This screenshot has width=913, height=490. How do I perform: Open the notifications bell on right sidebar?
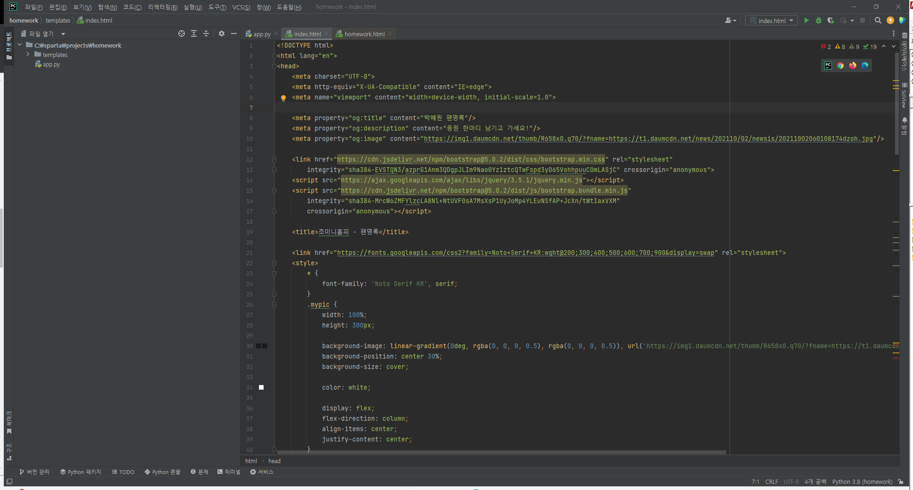(x=905, y=121)
